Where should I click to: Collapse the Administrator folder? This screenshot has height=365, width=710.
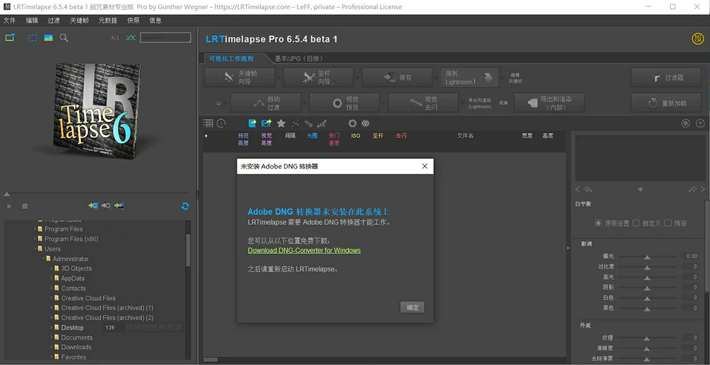click(43, 259)
